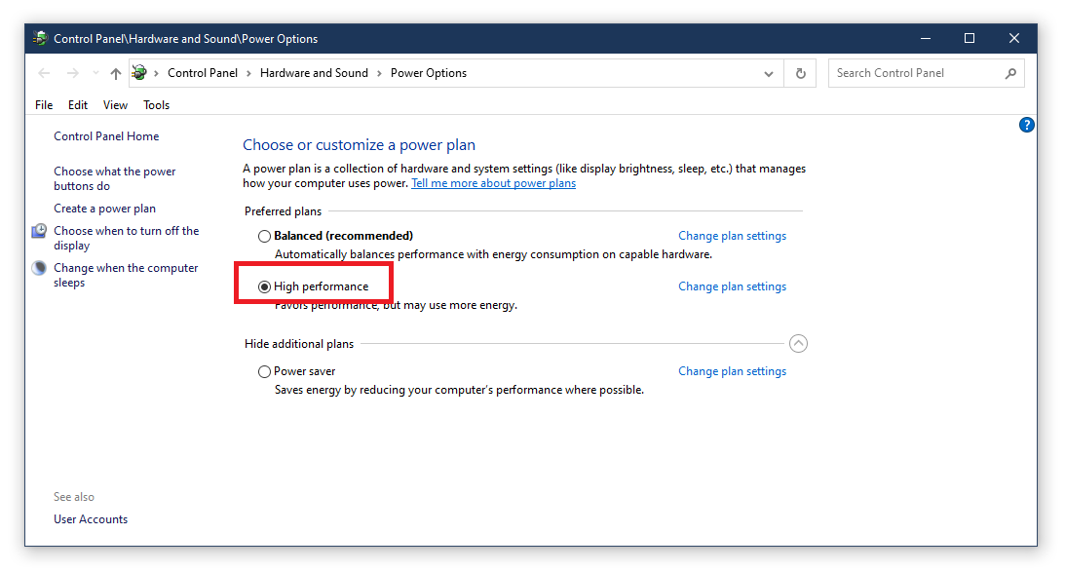This screenshot has width=1065, height=572.
Task: Go up one level arrow
Action: (x=116, y=73)
